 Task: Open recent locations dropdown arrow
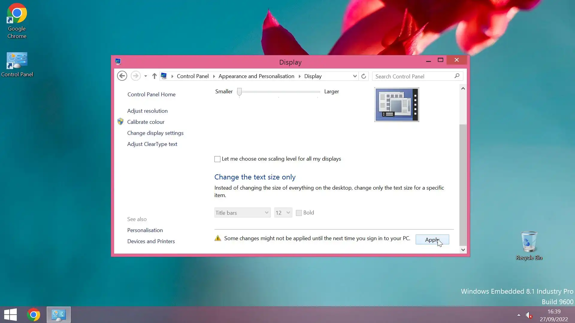click(146, 76)
